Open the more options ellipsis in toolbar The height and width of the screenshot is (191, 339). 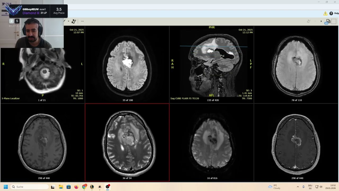click(82, 21)
